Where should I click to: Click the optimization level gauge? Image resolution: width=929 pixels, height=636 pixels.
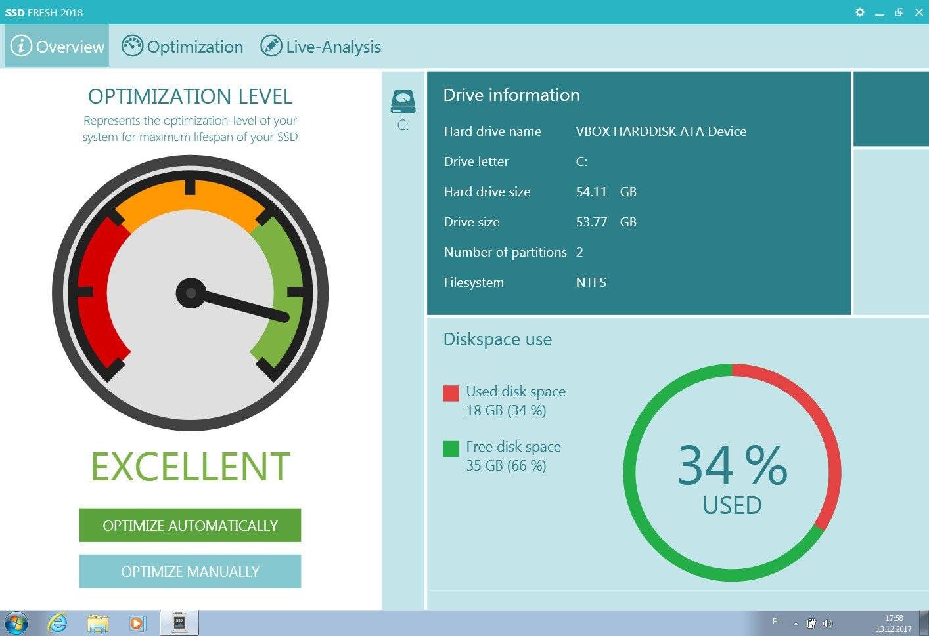click(190, 293)
